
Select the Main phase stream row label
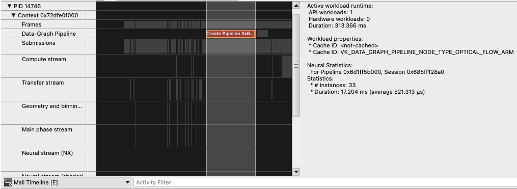tap(47, 129)
